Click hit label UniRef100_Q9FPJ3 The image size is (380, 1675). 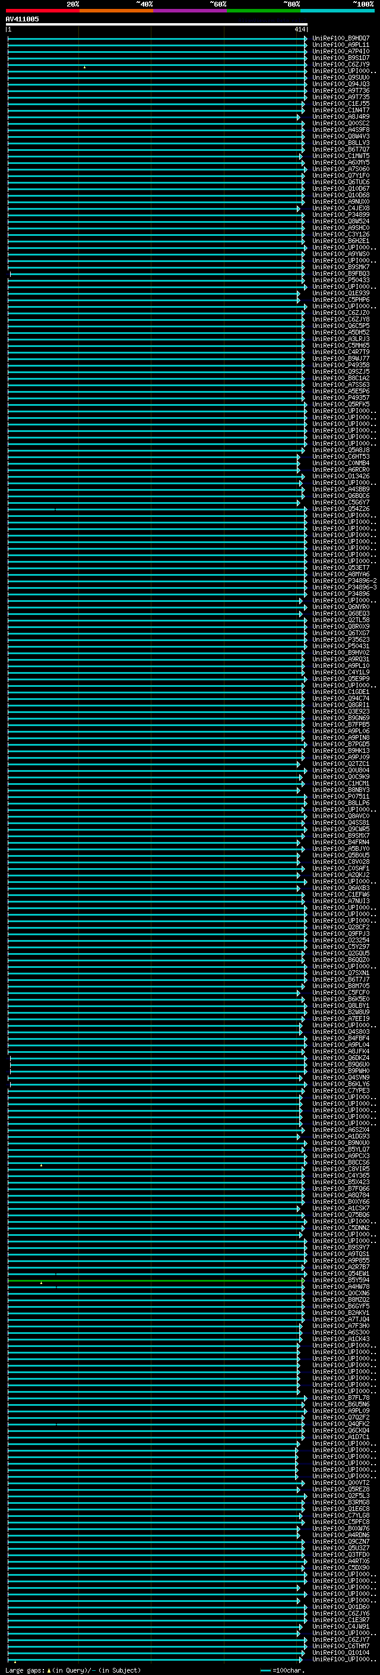(341, 935)
